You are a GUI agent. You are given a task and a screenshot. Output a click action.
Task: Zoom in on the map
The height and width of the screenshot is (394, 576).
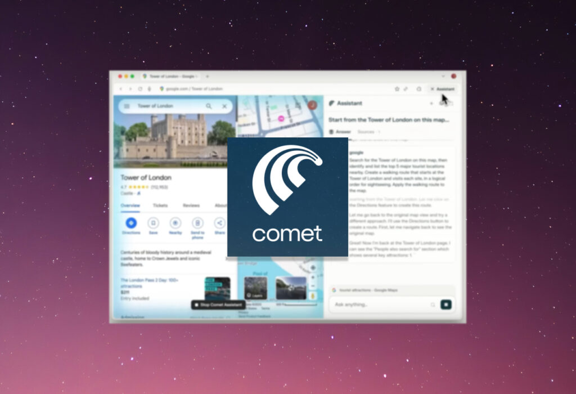click(313, 277)
